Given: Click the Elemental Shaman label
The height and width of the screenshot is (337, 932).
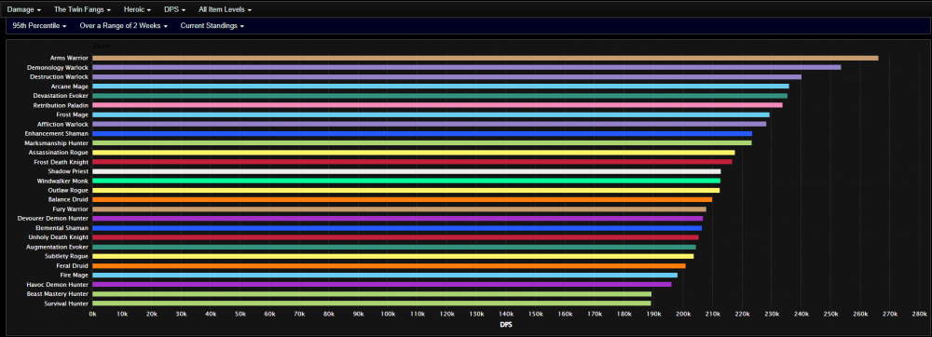Looking at the screenshot, I should click(62, 228).
